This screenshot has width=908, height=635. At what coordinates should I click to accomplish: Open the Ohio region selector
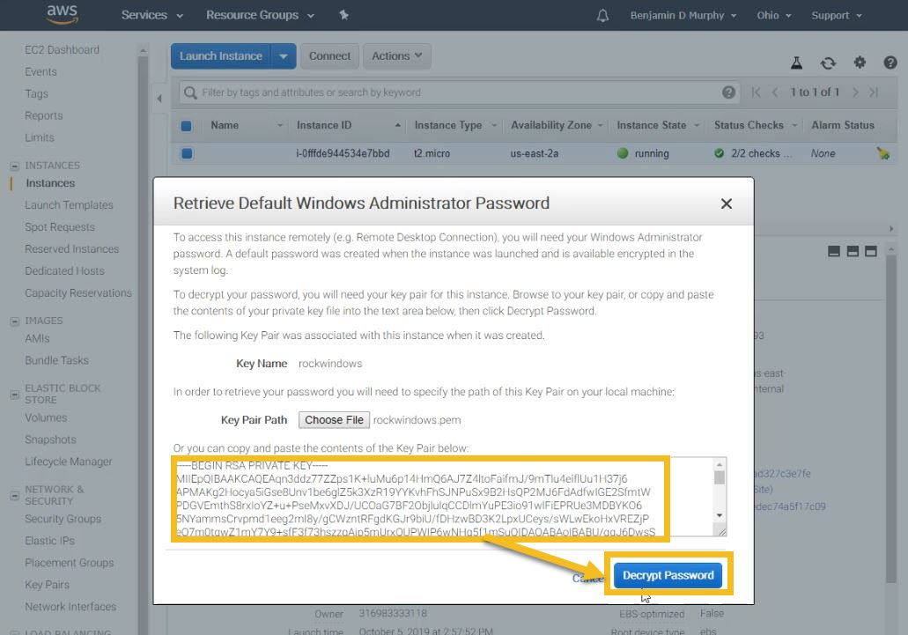click(773, 16)
